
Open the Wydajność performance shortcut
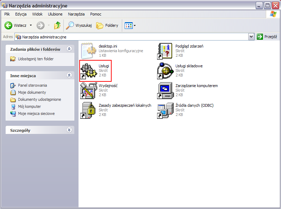(x=88, y=91)
